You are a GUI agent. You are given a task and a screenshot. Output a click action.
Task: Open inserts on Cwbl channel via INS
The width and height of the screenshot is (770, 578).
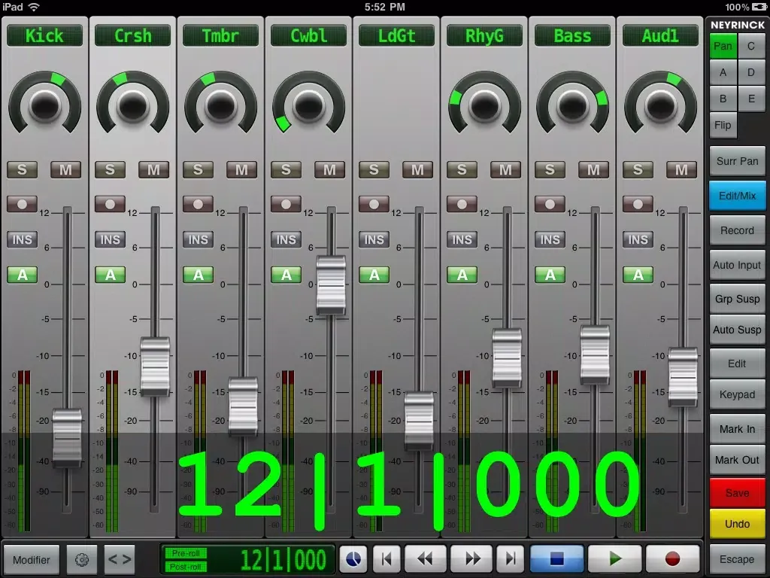286,239
